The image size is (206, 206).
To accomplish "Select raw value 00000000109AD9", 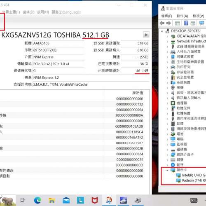I will 129,126.
